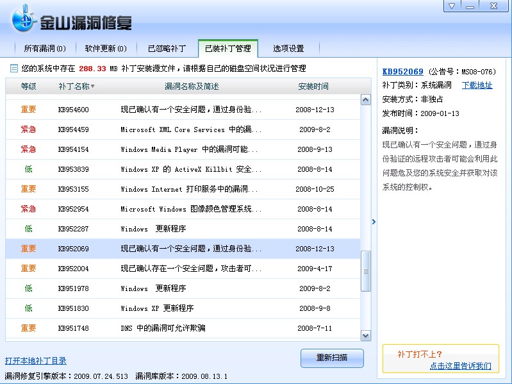Close the vulnerability repair window
The height and width of the screenshot is (384, 512).
click(493, 6)
